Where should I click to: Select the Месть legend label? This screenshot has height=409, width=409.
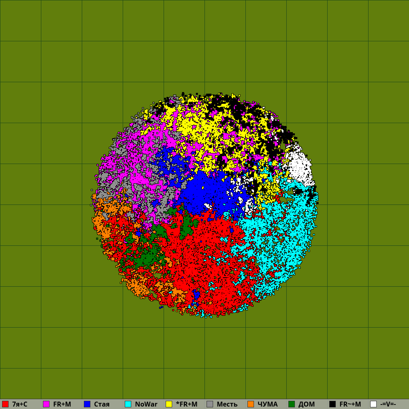227,405
